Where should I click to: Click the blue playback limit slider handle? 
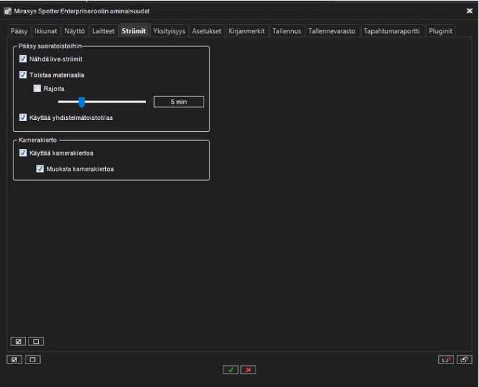click(x=82, y=102)
